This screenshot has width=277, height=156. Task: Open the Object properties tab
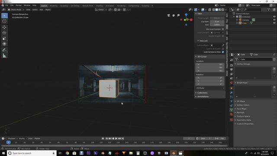[x=232, y=88]
